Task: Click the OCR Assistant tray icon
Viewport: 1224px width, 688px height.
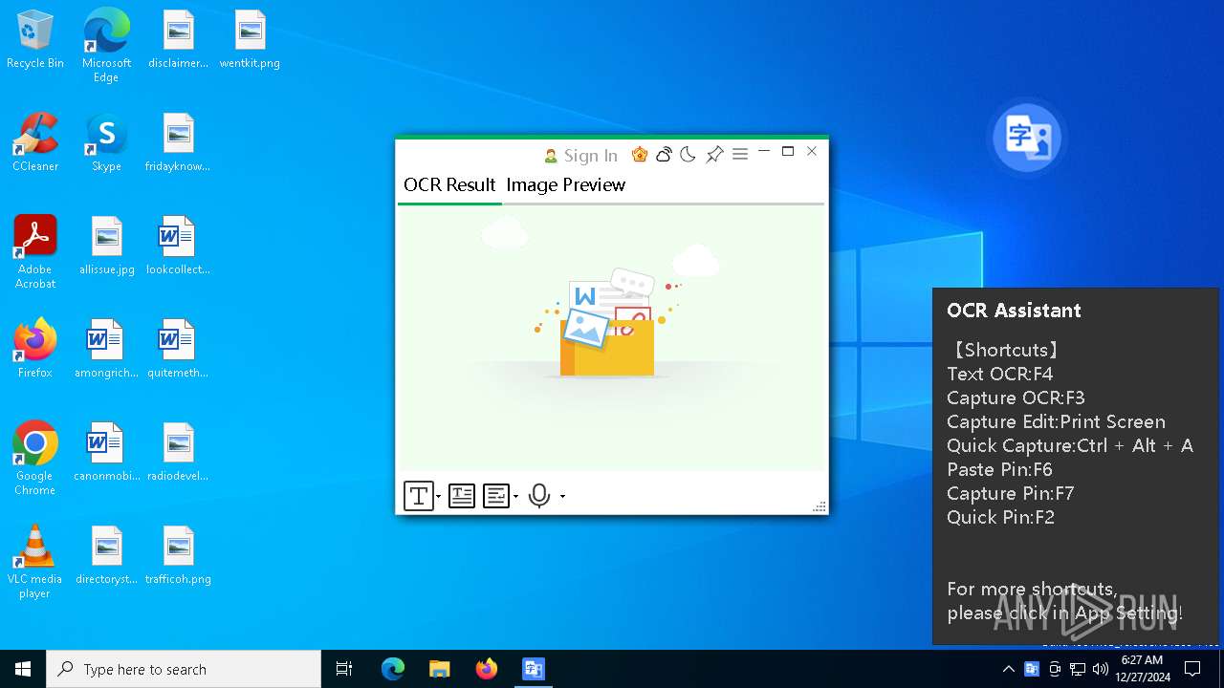Action: (1032, 669)
